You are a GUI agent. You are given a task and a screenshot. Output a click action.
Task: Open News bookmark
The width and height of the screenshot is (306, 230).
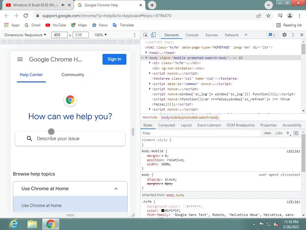pos(100,25)
